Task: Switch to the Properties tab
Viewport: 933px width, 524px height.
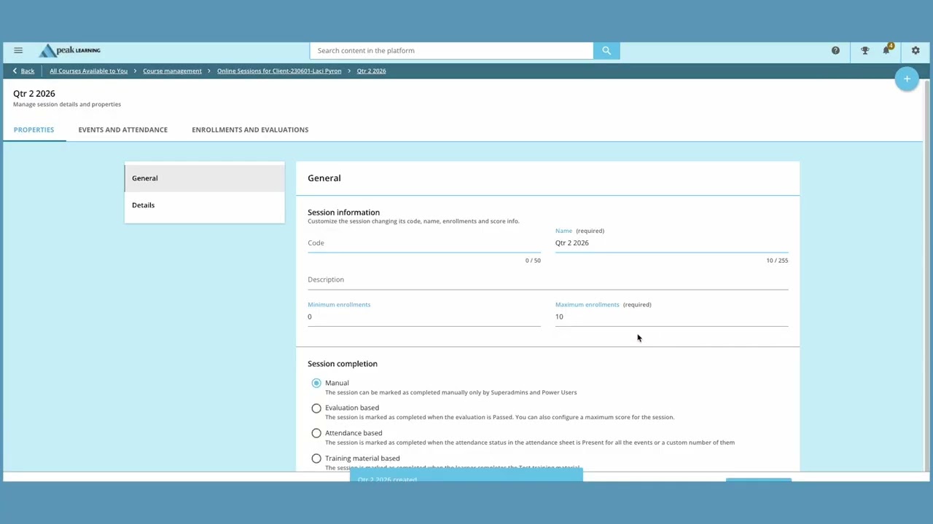Action: tap(34, 130)
